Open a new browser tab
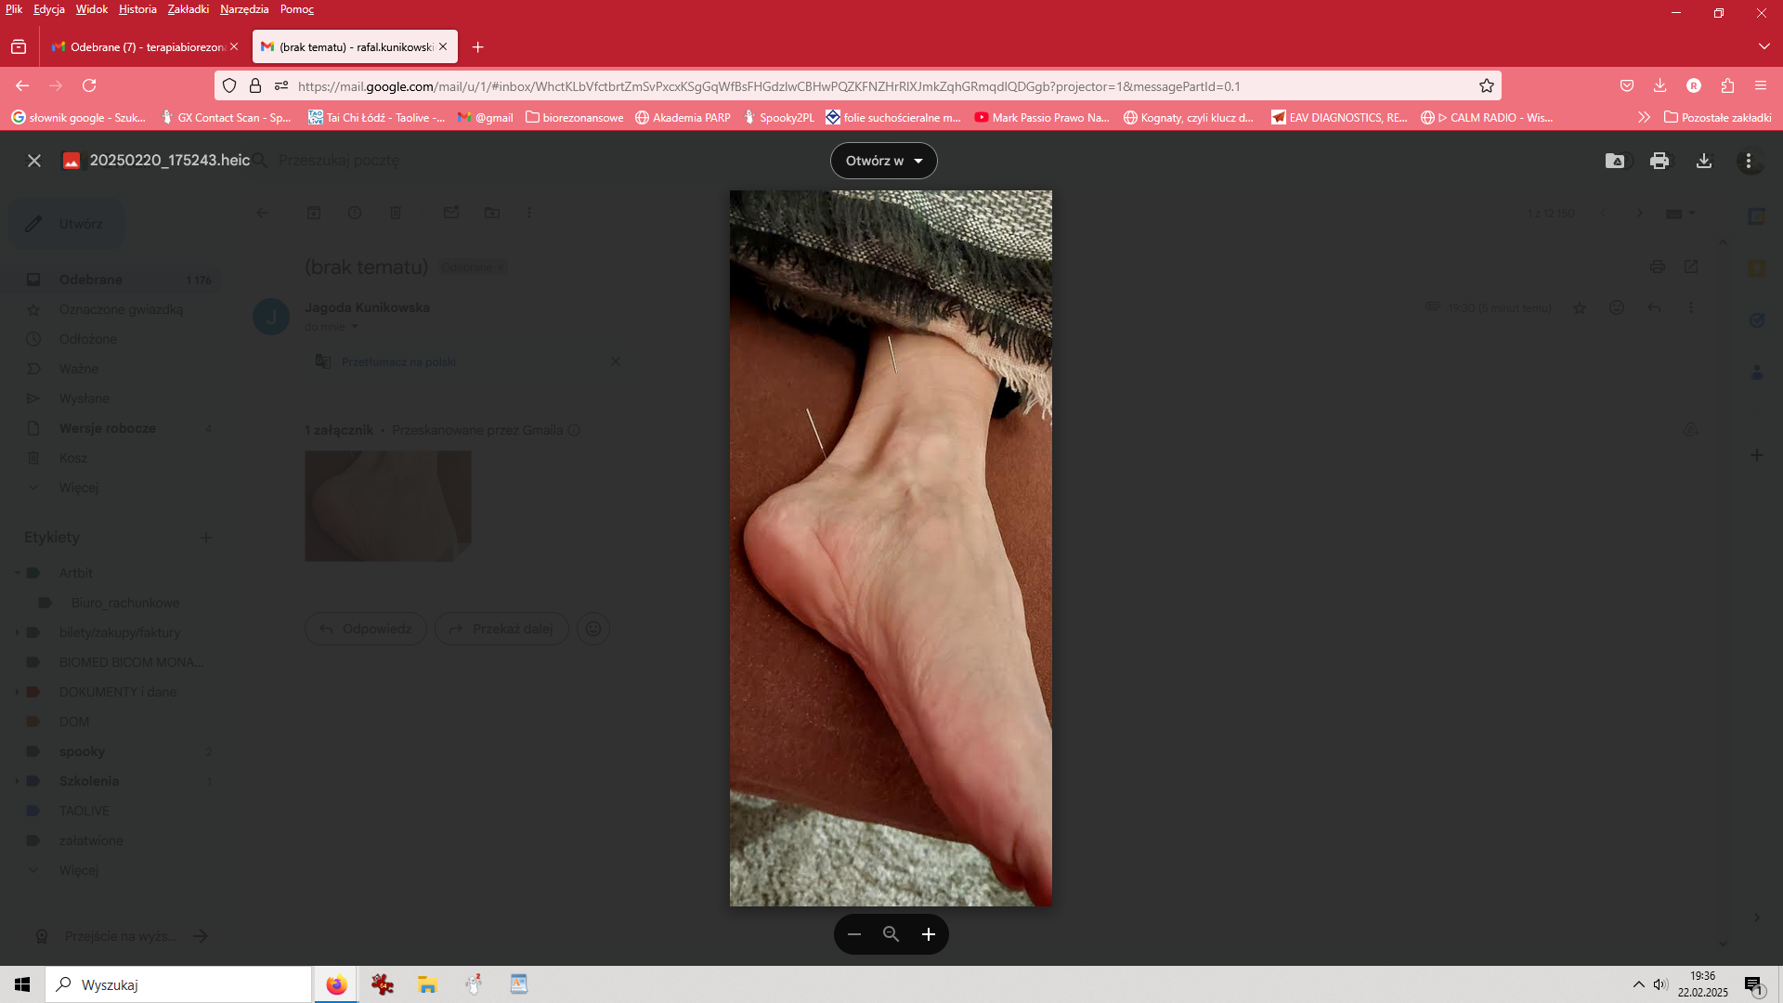This screenshot has height=1003, width=1783. point(477,46)
